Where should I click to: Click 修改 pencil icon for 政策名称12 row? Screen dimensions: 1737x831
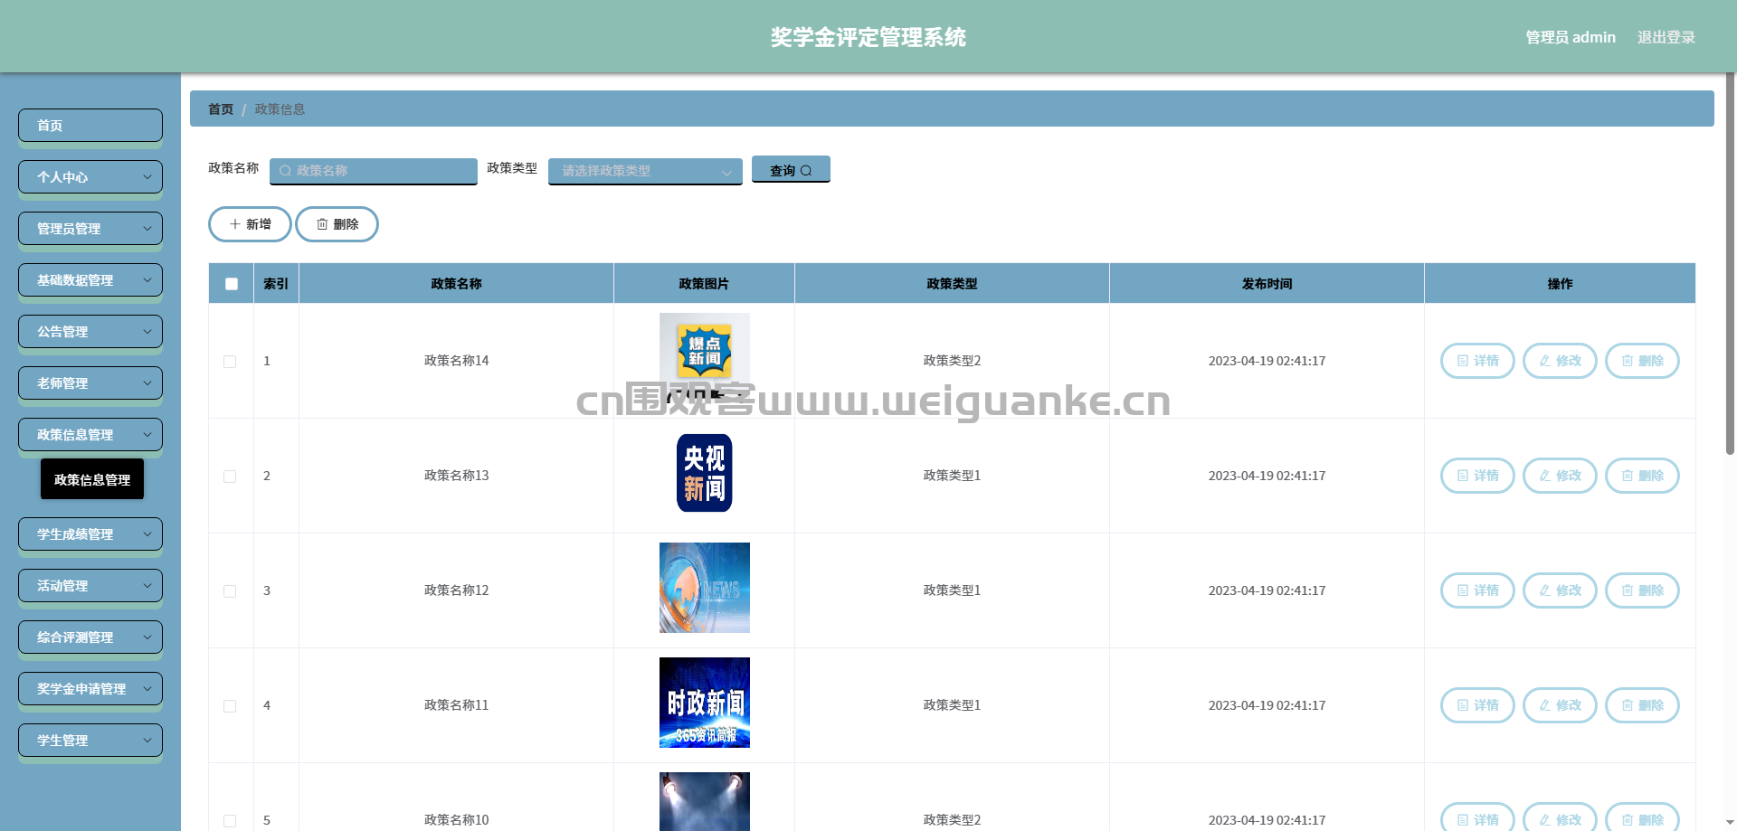(1545, 590)
